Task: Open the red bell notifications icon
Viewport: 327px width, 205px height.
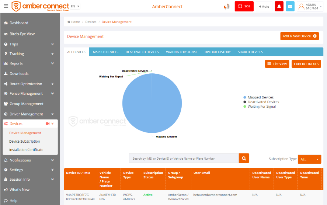Action: [x=279, y=6]
